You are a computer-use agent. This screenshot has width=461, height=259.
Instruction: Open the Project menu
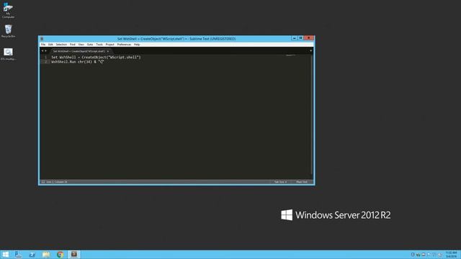109,45
